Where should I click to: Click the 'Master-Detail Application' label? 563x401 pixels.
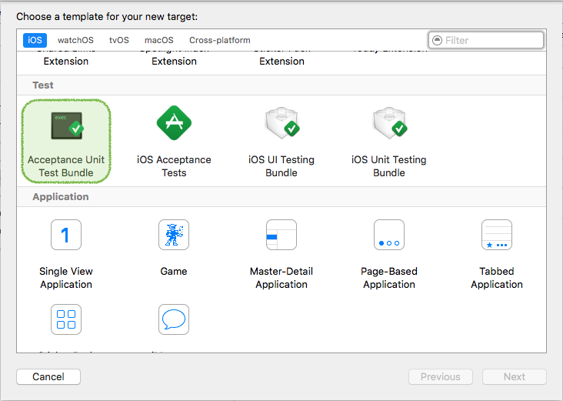click(x=281, y=278)
